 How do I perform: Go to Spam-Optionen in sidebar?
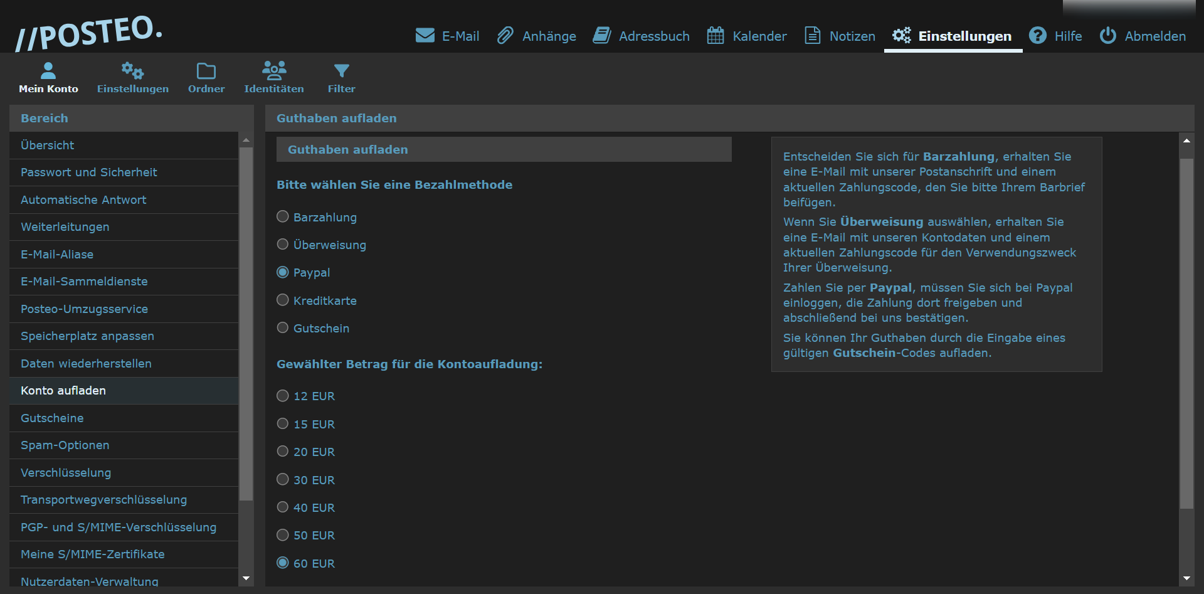coord(65,445)
